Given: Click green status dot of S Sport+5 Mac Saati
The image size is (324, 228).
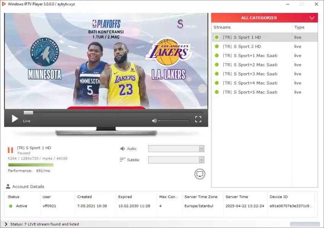Looking at the screenshot, I should pos(217,92).
